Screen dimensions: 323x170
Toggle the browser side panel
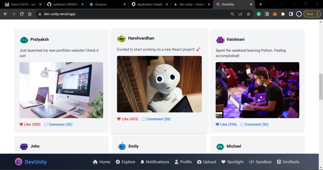pos(291,14)
